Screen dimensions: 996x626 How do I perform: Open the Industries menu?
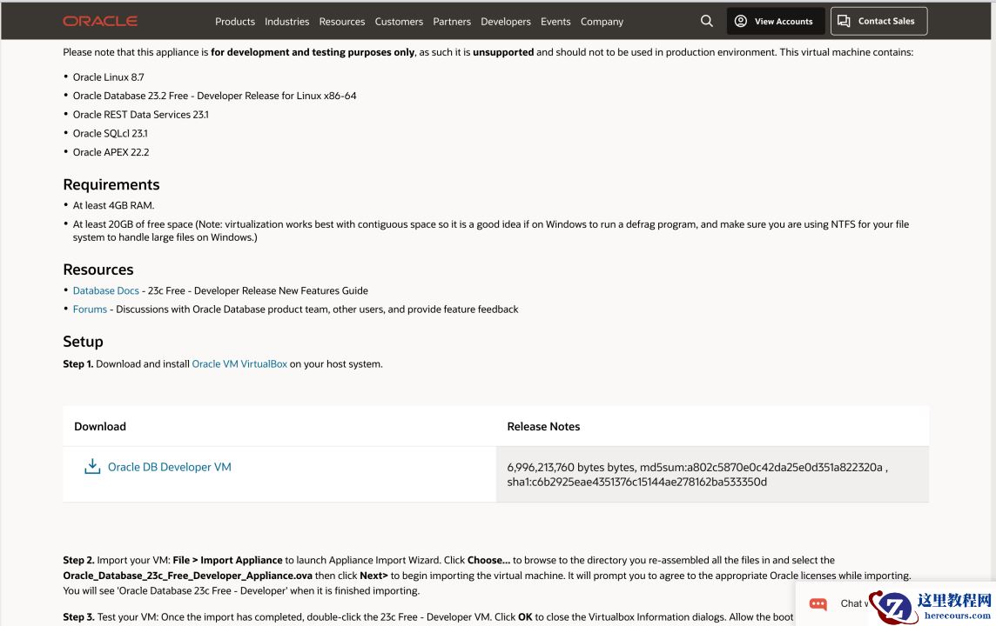coord(287,22)
